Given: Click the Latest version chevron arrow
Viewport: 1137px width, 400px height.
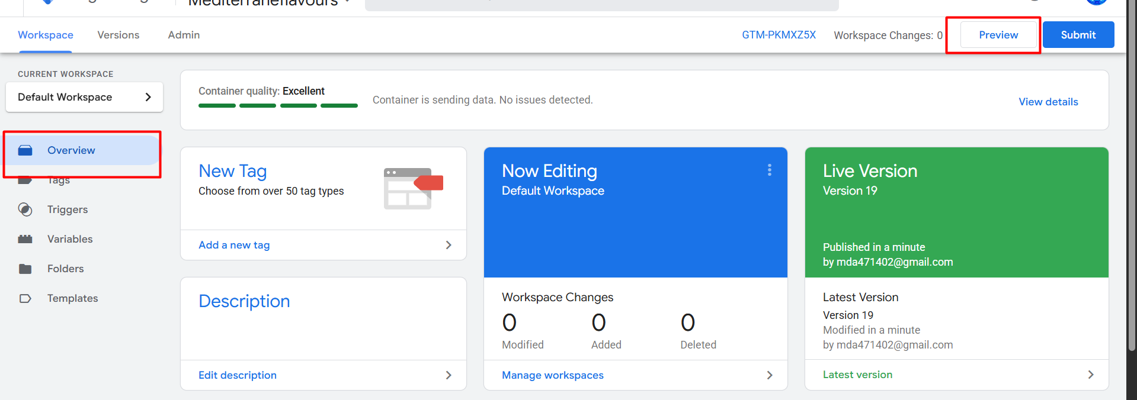Looking at the screenshot, I should pyautogui.click(x=1090, y=375).
